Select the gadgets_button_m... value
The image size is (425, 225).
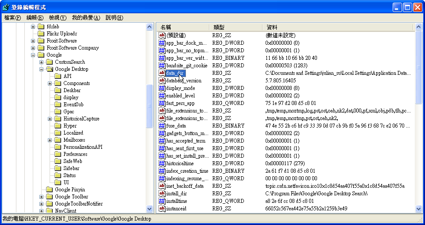187,133
